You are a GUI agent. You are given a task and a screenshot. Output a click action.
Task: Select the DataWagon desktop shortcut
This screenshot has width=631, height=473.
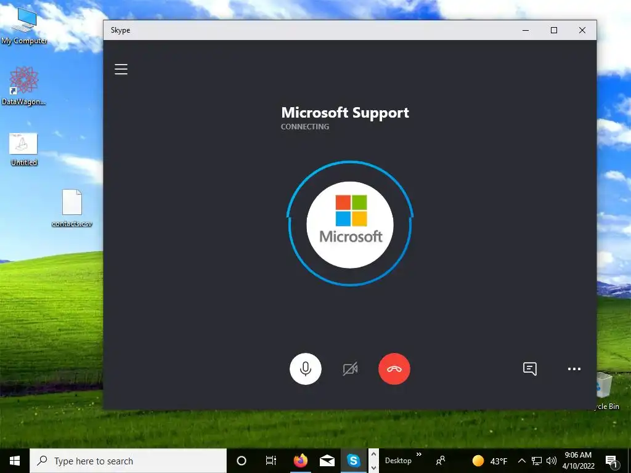[x=24, y=86]
